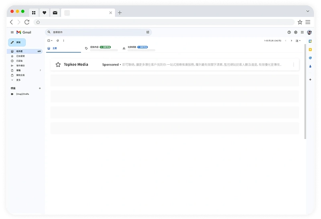The image size is (321, 219).
Task: Click the refresh icon above the mail list
Action: click(57, 41)
